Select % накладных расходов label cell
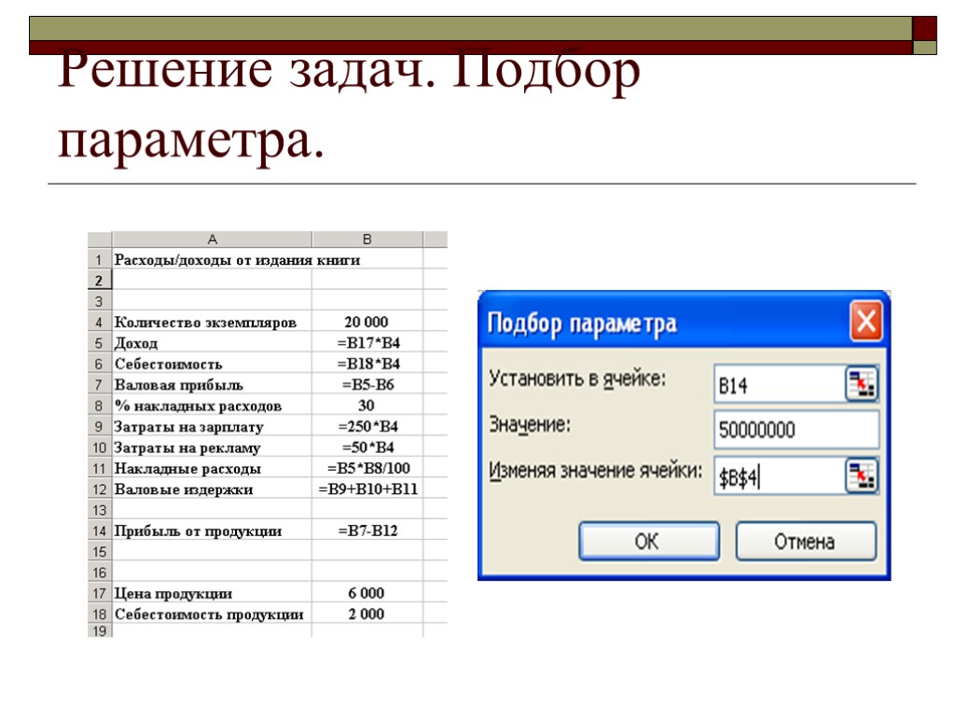The image size is (955, 716). (212, 405)
